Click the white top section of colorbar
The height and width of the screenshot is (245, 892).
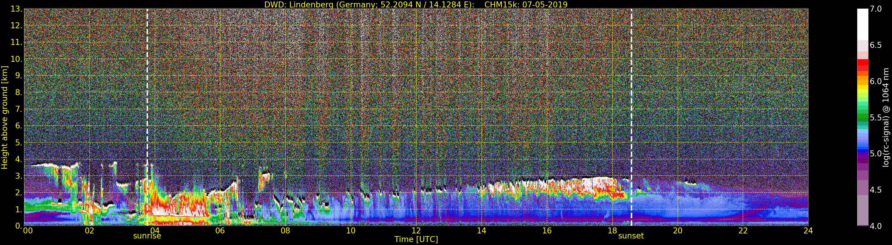click(x=863, y=24)
